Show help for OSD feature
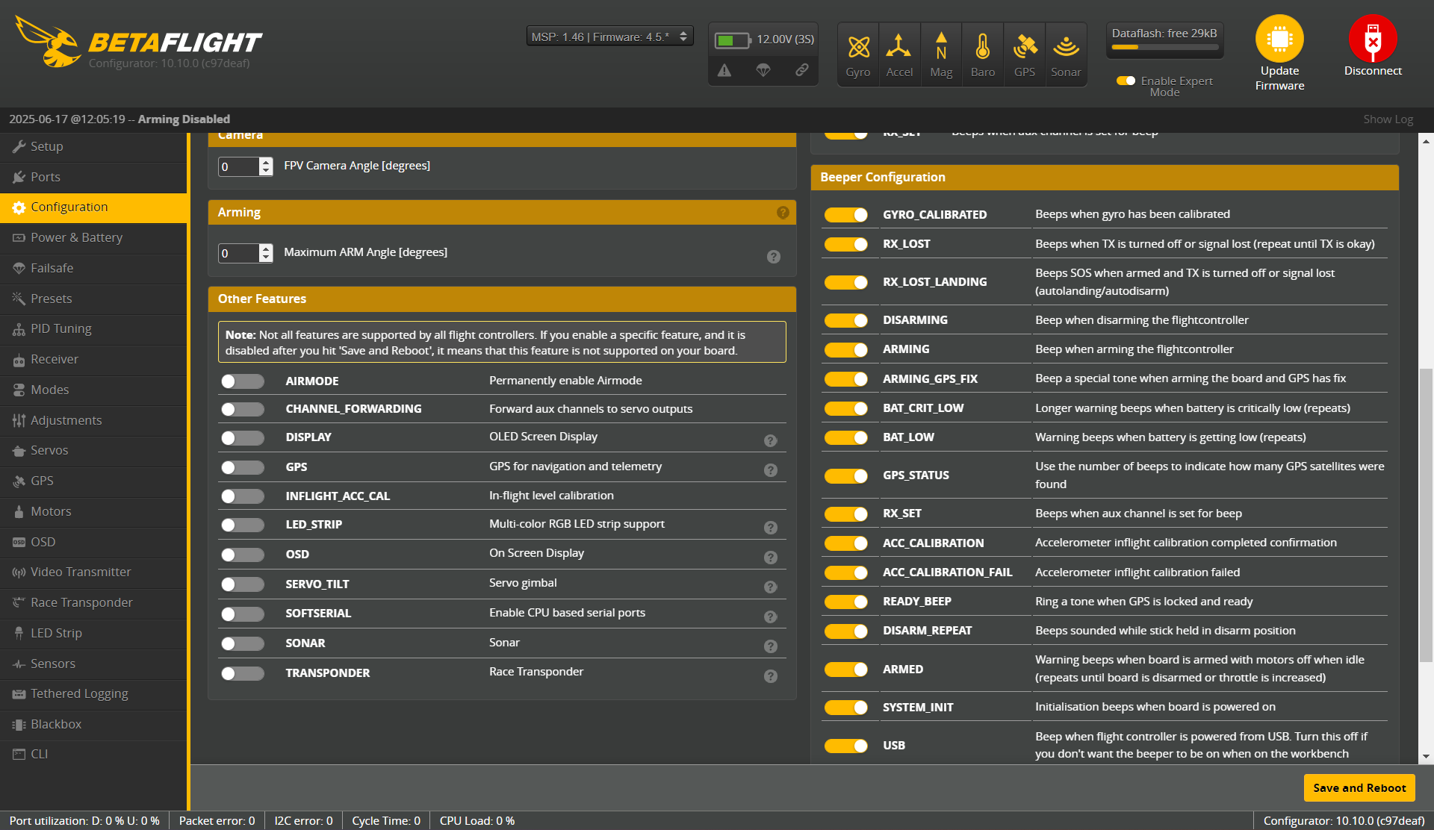 pyautogui.click(x=771, y=558)
